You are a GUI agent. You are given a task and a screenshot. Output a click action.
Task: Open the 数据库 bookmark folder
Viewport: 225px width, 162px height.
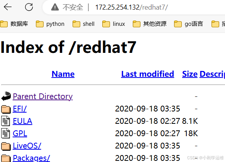click(14, 24)
